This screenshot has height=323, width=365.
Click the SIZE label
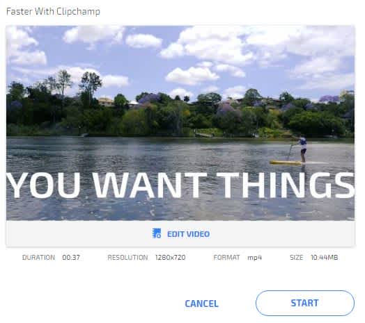(296, 257)
